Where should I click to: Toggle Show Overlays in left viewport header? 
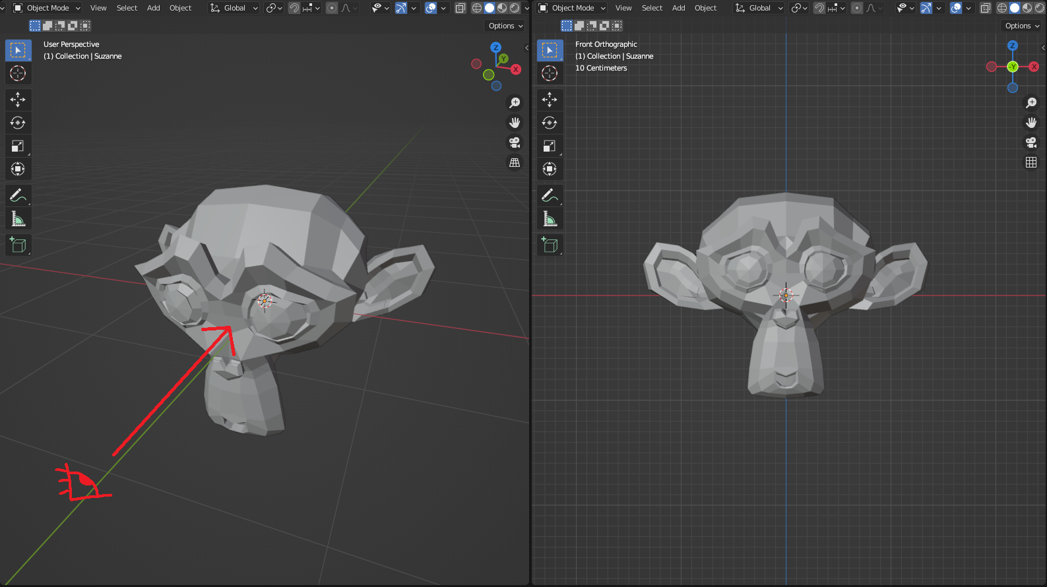[431, 8]
